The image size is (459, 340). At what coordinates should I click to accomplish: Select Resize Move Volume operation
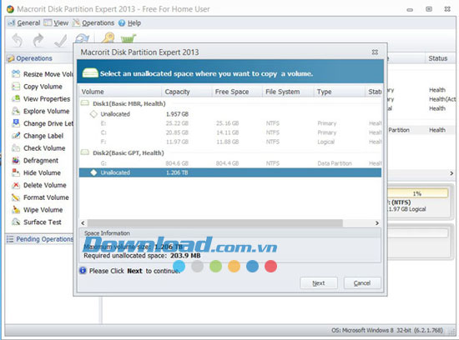click(43, 74)
